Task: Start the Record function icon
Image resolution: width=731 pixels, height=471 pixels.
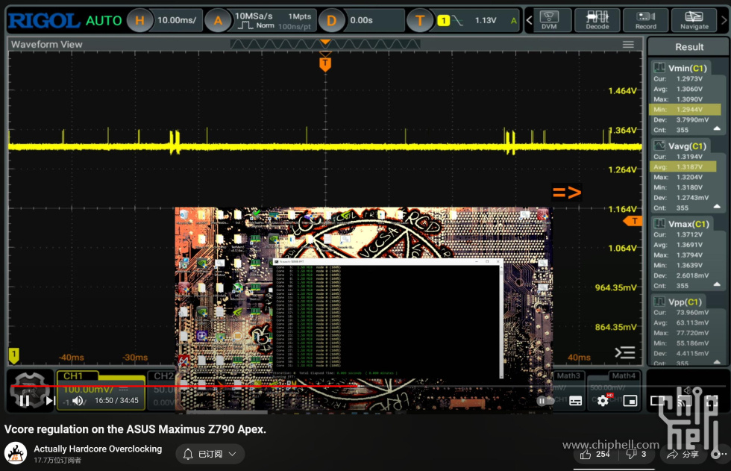Action: (646, 20)
